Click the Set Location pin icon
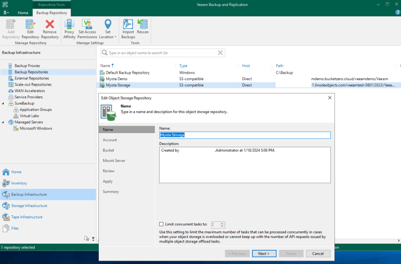Viewport: 401px width, 264px height. pos(108,24)
